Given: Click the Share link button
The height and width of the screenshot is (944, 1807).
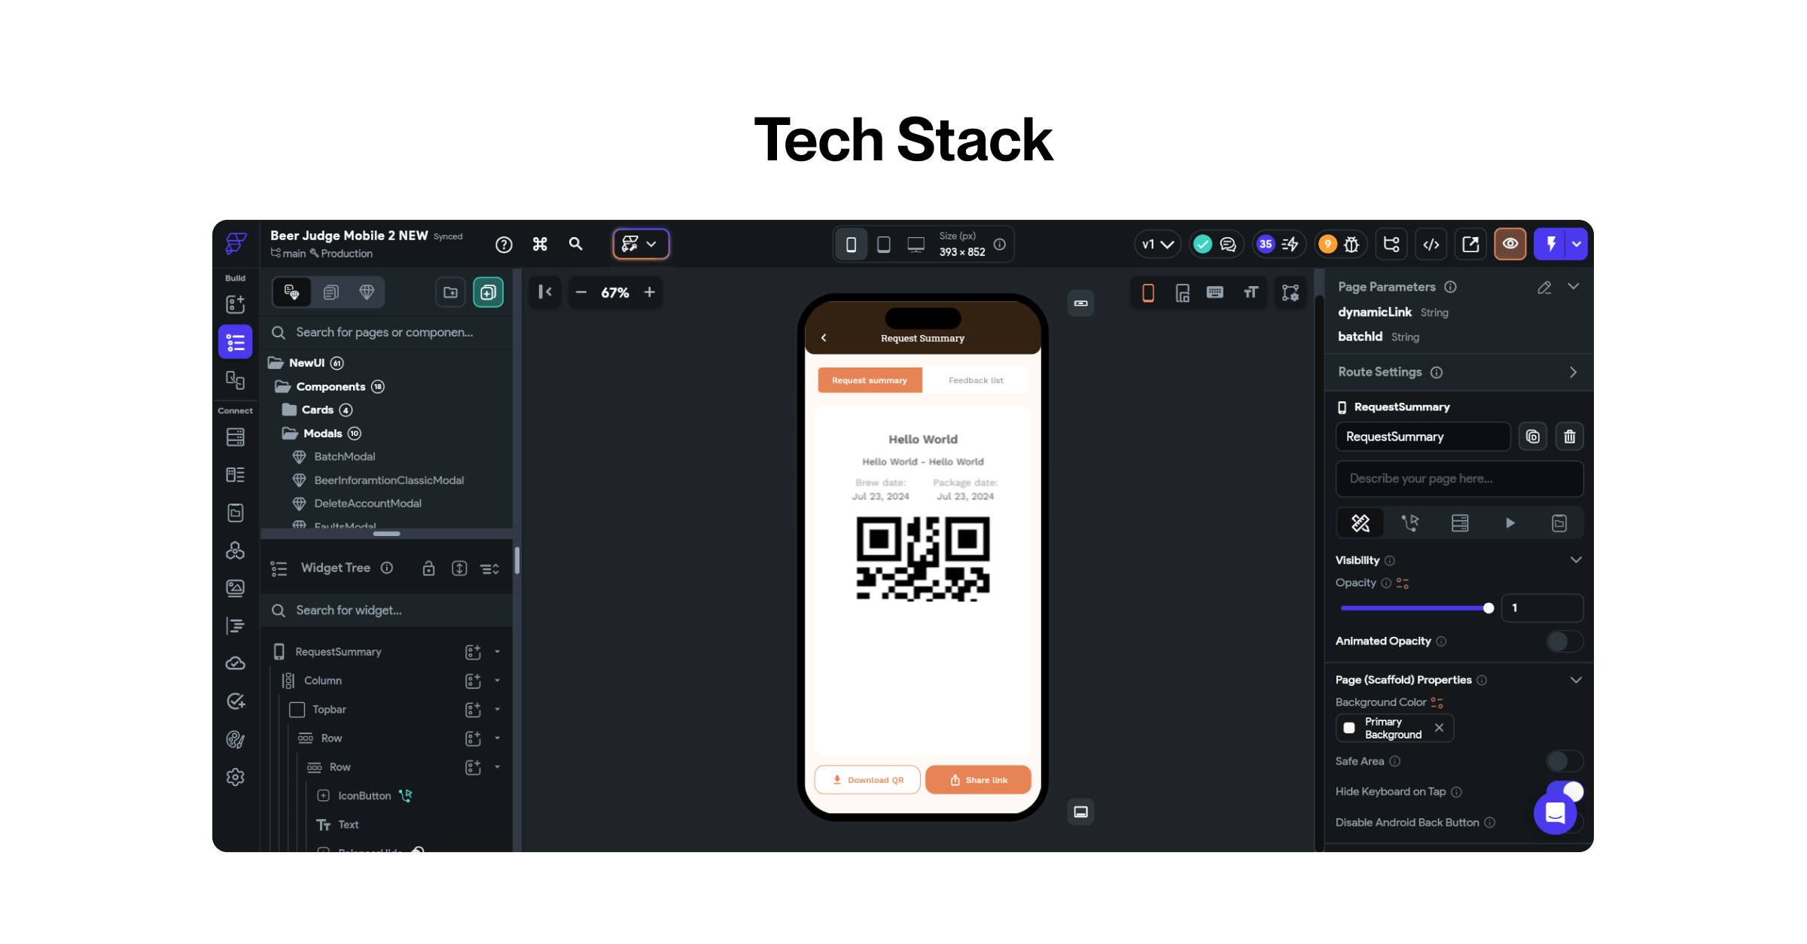Looking at the screenshot, I should (977, 780).
